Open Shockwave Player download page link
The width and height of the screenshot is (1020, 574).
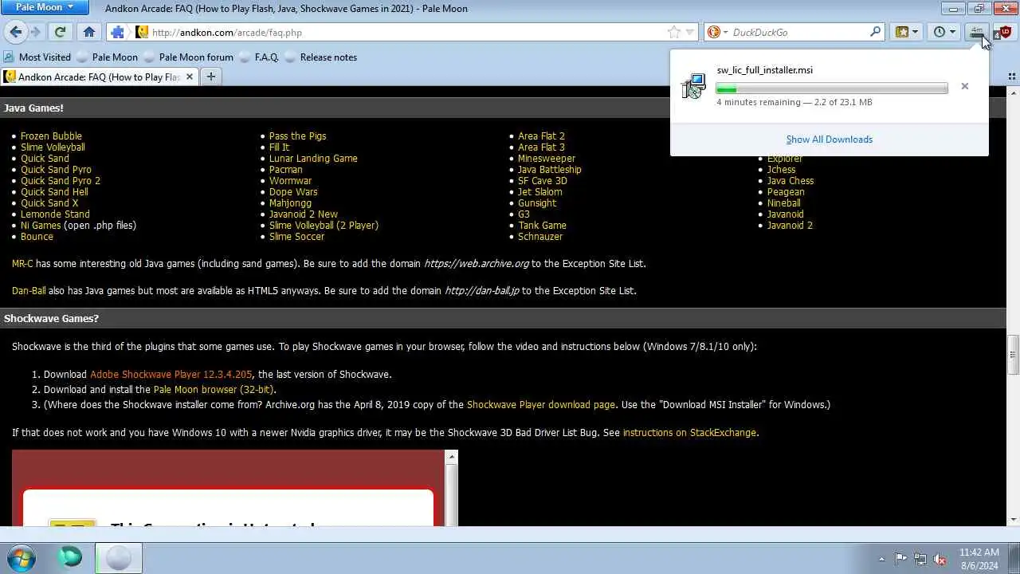(541, 405)
